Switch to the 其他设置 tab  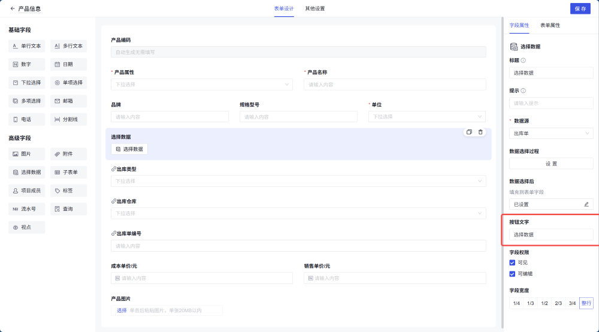click(314, 8)
